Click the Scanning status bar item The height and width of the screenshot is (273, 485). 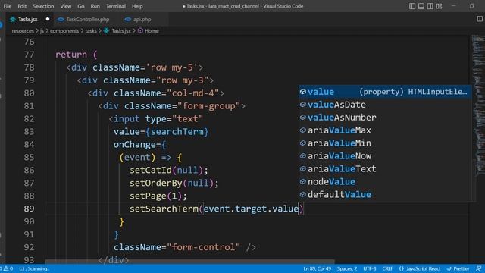(x=34, y=268)
